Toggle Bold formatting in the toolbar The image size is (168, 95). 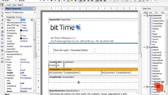[x=51, y=1]
